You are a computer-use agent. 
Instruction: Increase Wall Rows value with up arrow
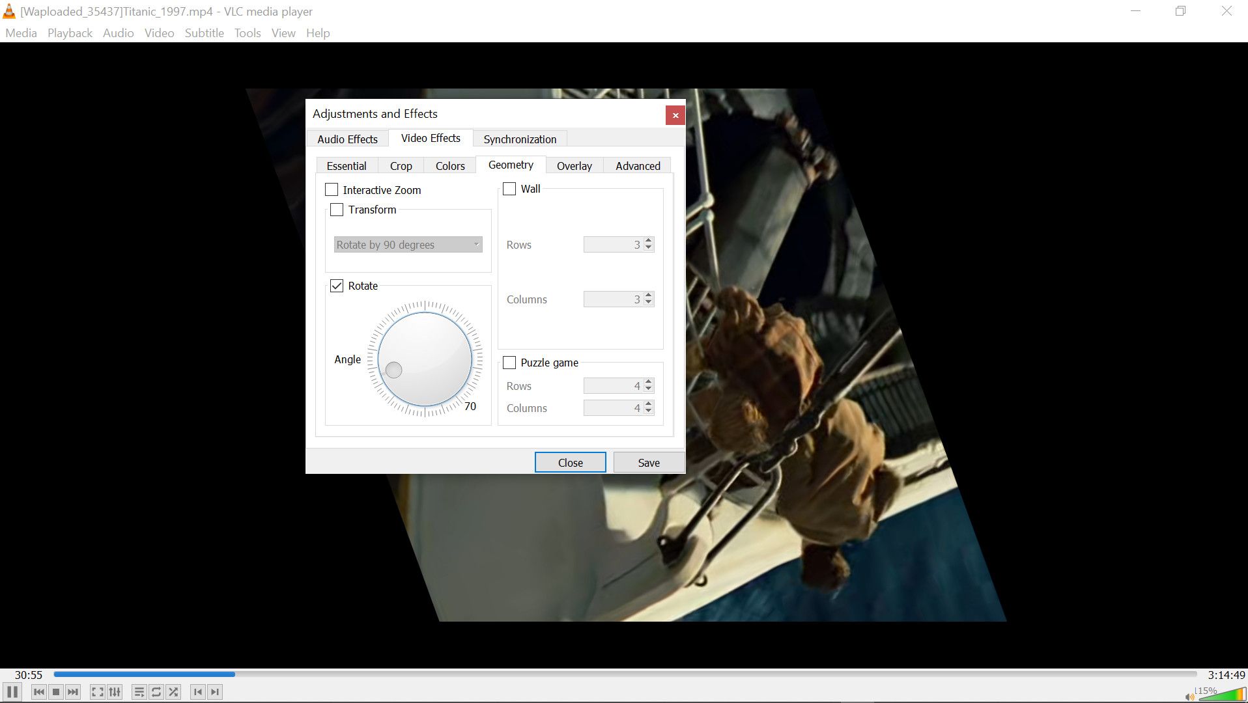648,241
